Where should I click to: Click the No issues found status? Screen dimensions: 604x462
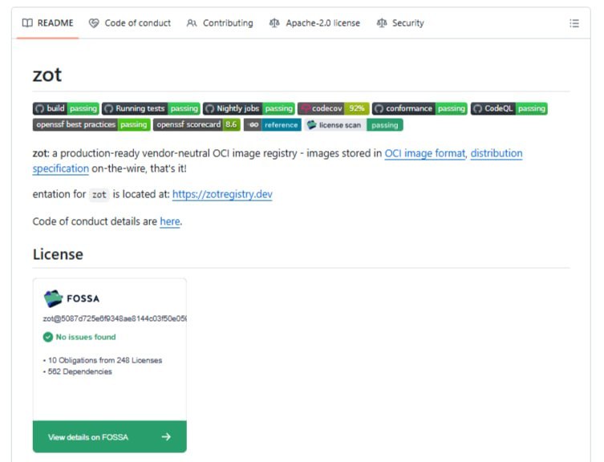pos(79,337)
